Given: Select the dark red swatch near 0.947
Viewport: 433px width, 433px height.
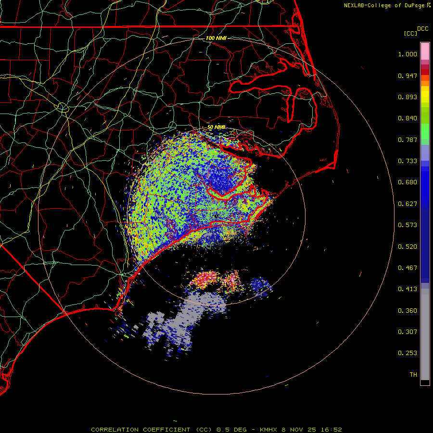Looking at the screenshot, I should pos(425,72).
